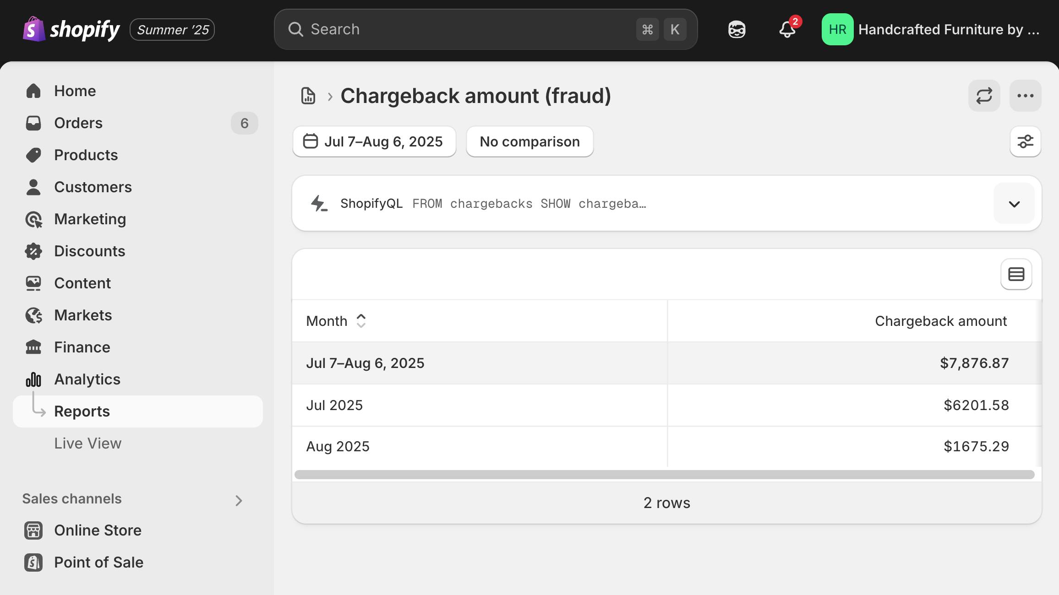The height and width of the screenshot is (595, 1059).
Task: Open the No comparison dropdown
Action: [529, 141]
